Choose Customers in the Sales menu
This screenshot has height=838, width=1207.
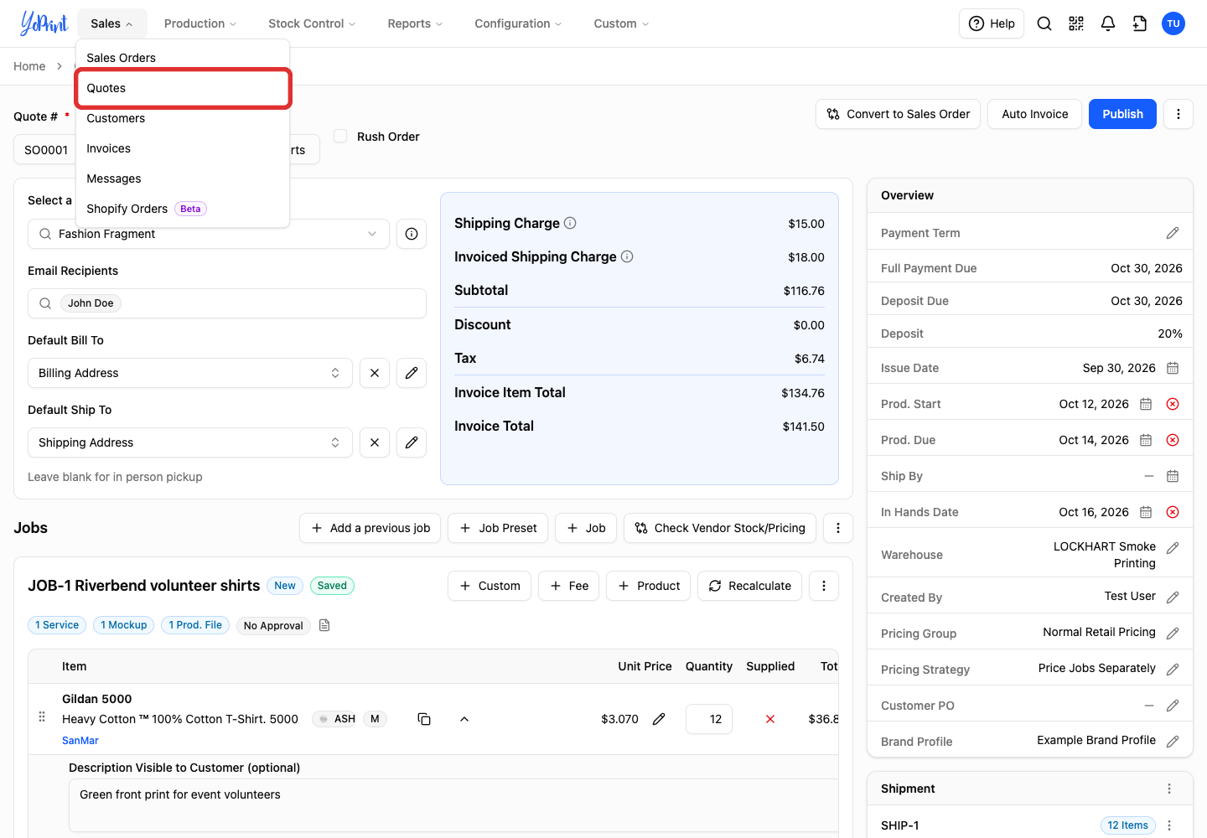pos(183,118)
